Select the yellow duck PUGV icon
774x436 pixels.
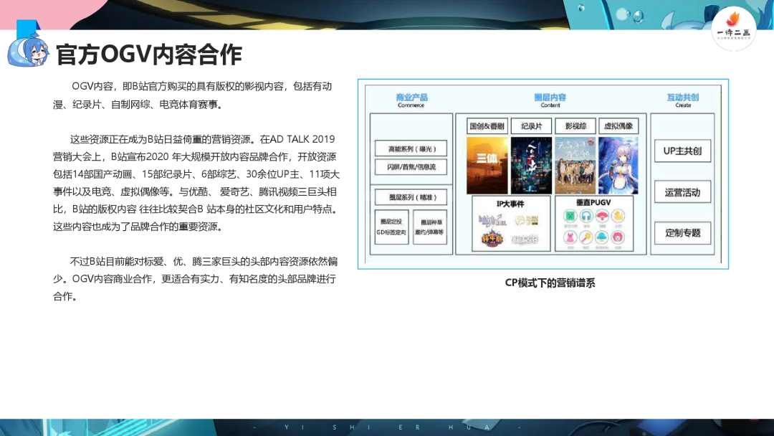click(x=618, y=217)
